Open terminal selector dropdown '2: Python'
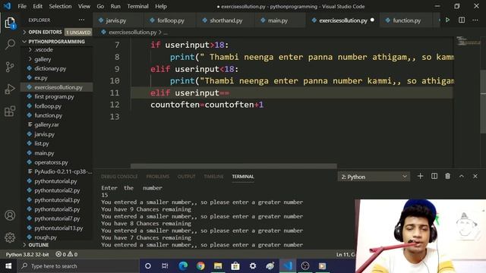 tap(374, 177)
